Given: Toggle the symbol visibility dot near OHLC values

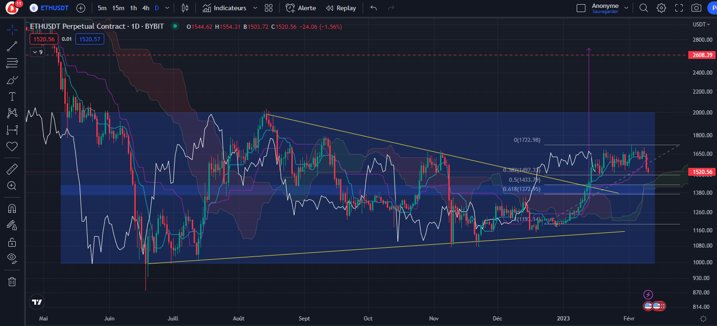Looking at the screenshot, I should point(175,26).
